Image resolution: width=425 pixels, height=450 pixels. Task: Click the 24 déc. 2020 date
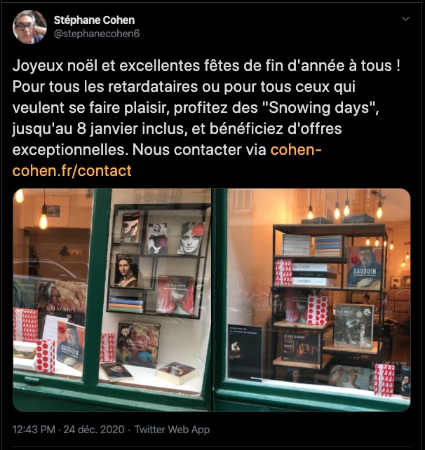pyautogui.click(x=93, y=430)
